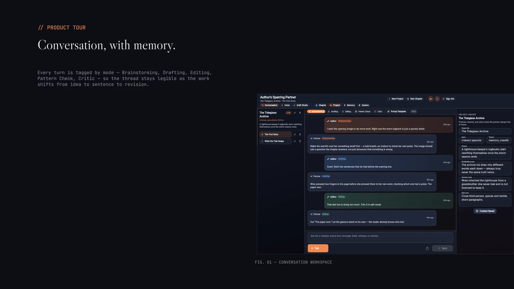Select What the Tide Keeps chapter
Viewport: 514px width, 289px height.
(x=275, y=141)
